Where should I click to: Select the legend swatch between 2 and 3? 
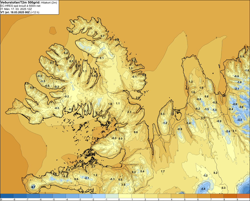point(151,196)
